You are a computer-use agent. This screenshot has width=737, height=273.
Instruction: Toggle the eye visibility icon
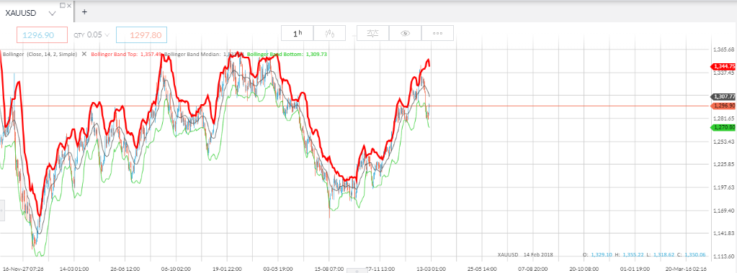pos(406,33)
